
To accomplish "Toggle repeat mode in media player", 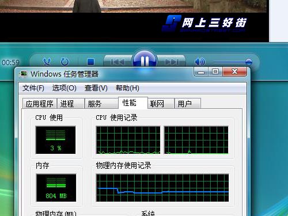I will [x=65, y=62].
